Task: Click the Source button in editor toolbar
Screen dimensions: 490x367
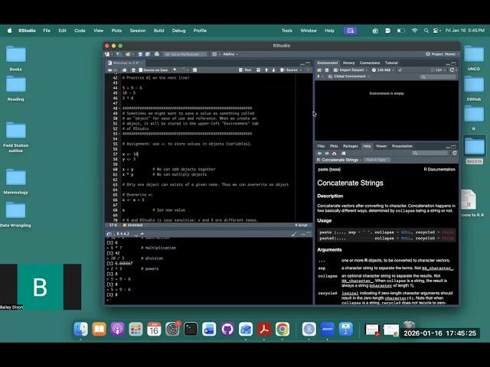Action: (x=289, y=70)
